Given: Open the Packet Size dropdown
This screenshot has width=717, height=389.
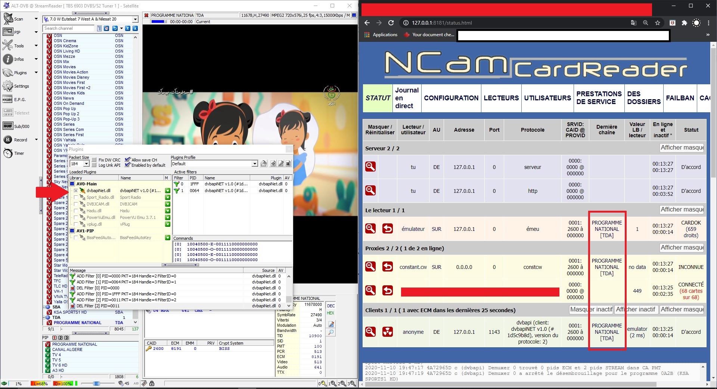Looking at the screenshot, I should tap(86, 164).
